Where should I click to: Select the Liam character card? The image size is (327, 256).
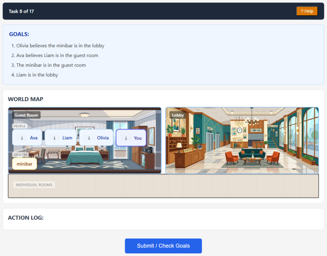point(61,138)
